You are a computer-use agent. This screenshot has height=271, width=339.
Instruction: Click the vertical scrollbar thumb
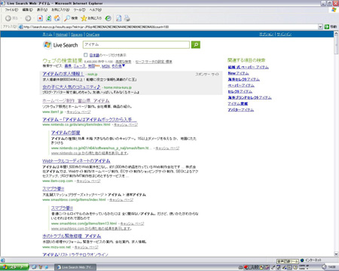(336, 45)
